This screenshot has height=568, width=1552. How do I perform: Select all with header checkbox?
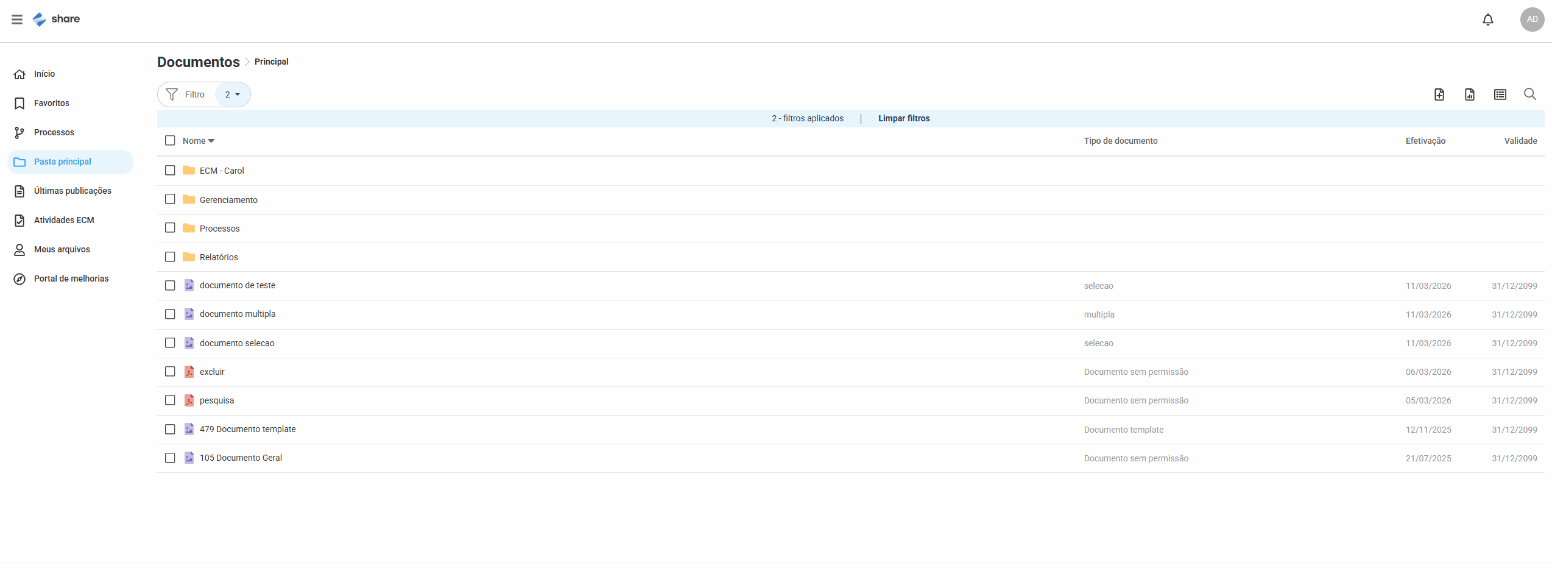pos(170,141)
